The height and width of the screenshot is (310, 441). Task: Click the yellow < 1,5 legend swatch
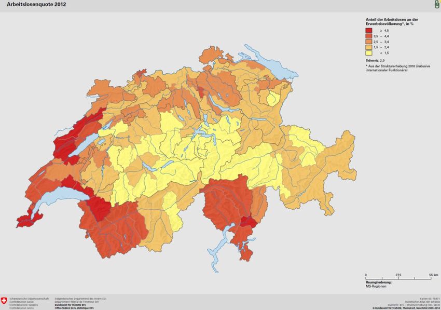pos(369,52)
